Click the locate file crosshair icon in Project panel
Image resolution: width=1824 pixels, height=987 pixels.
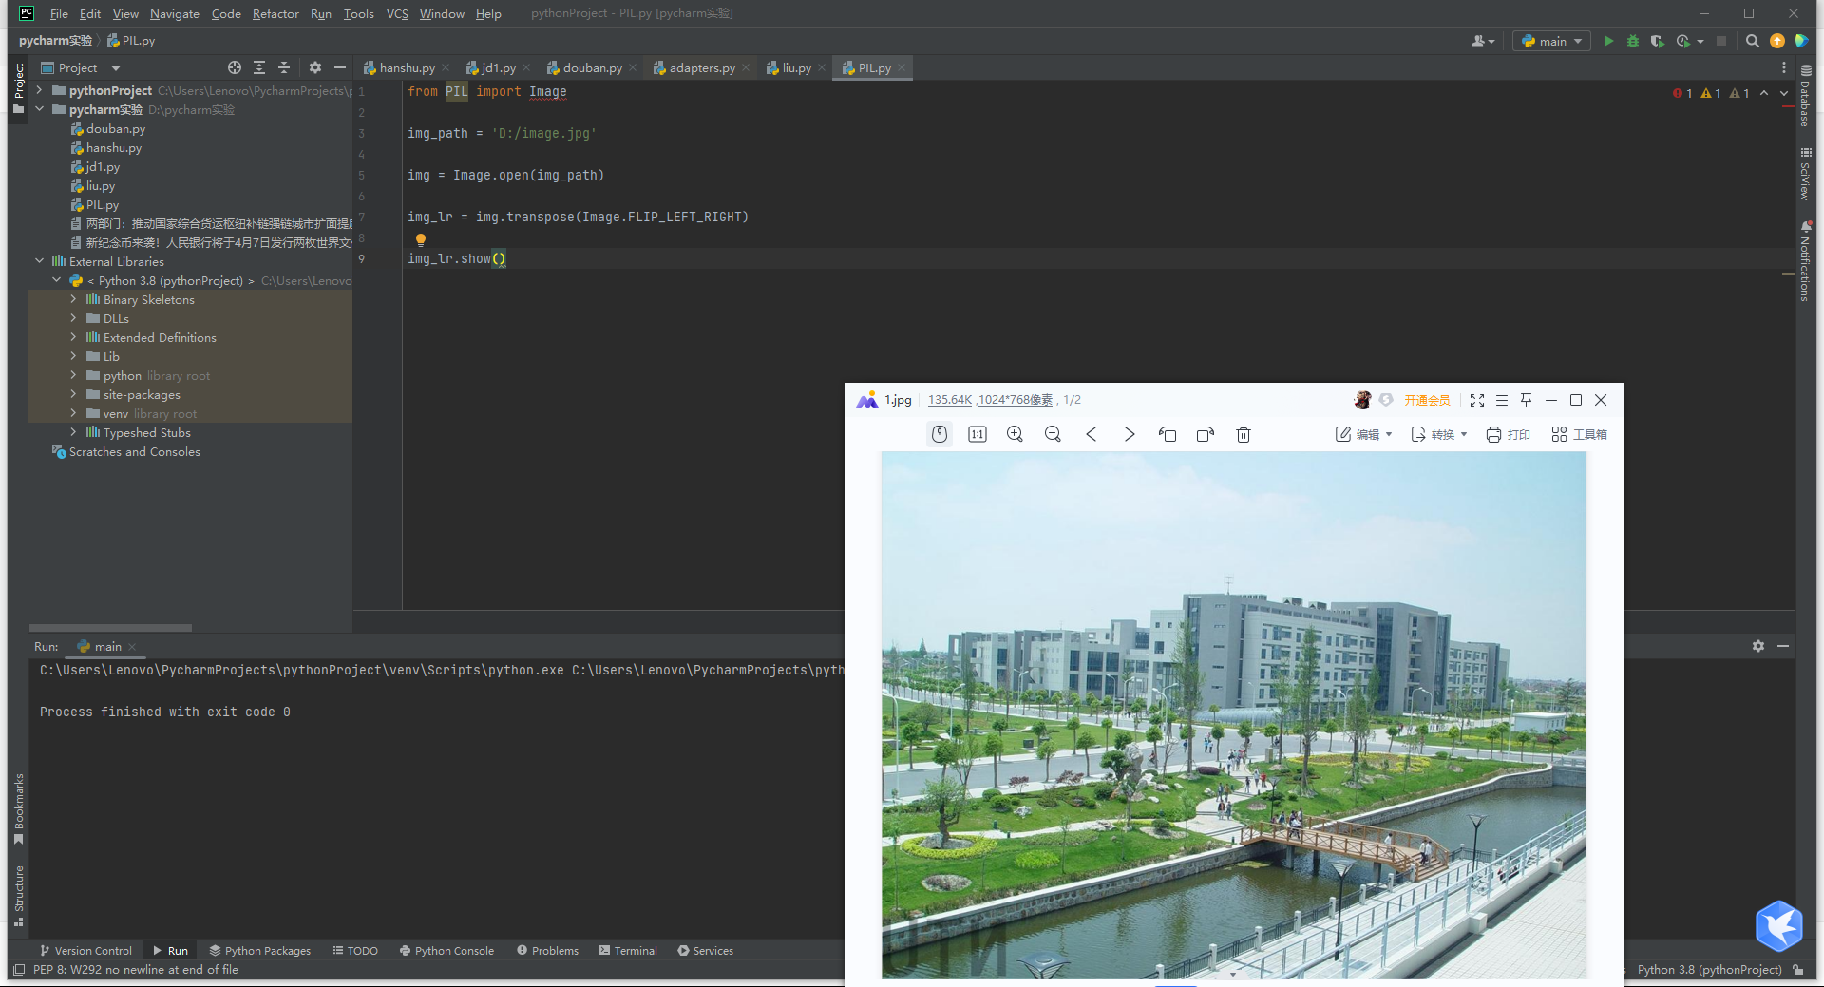click(235, 67)
